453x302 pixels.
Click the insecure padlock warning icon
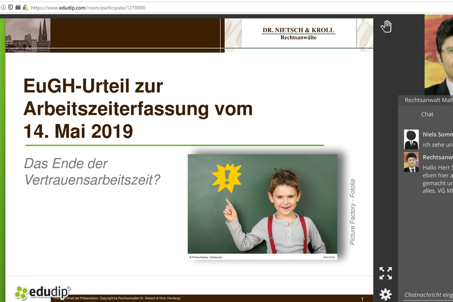tap(25, 8)
